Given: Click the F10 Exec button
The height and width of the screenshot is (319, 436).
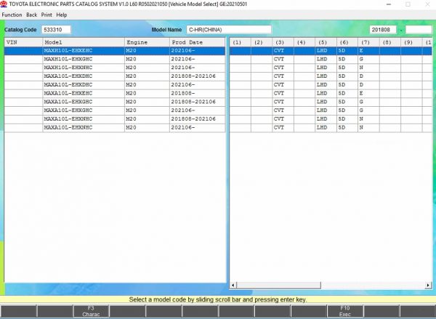Looking at the screenshot, I should 344,311.
